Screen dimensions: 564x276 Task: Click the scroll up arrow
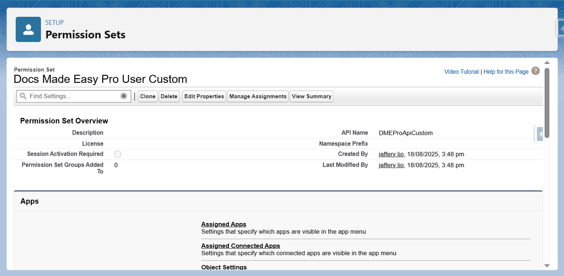coord(547,62)
